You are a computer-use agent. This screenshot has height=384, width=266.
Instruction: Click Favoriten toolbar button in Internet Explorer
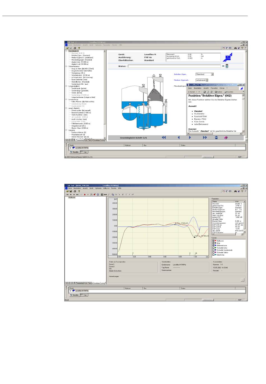229,92
